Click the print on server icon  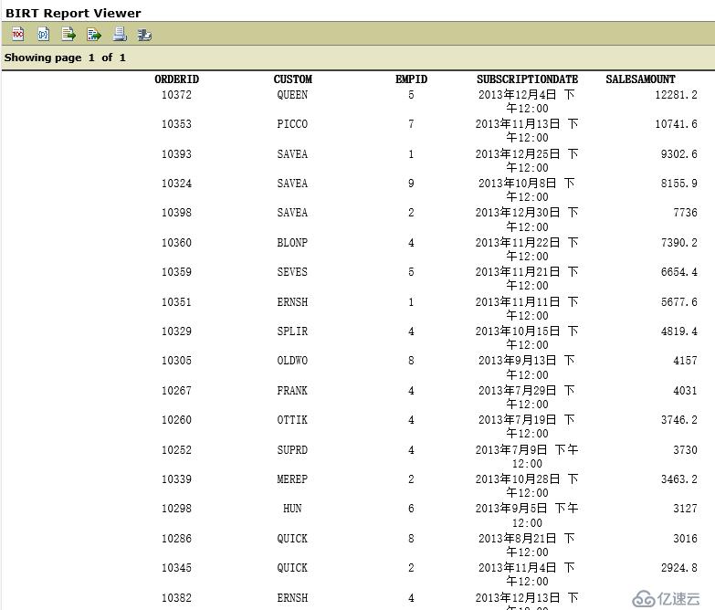(144, 35)
